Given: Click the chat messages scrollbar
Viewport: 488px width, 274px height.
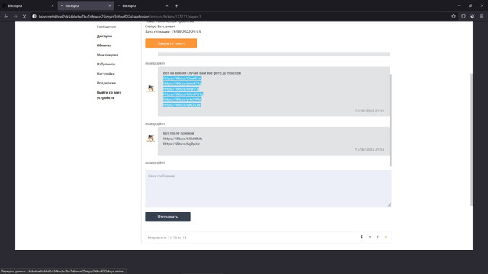Looking at the screenshot, I should (x=390, y=119).
